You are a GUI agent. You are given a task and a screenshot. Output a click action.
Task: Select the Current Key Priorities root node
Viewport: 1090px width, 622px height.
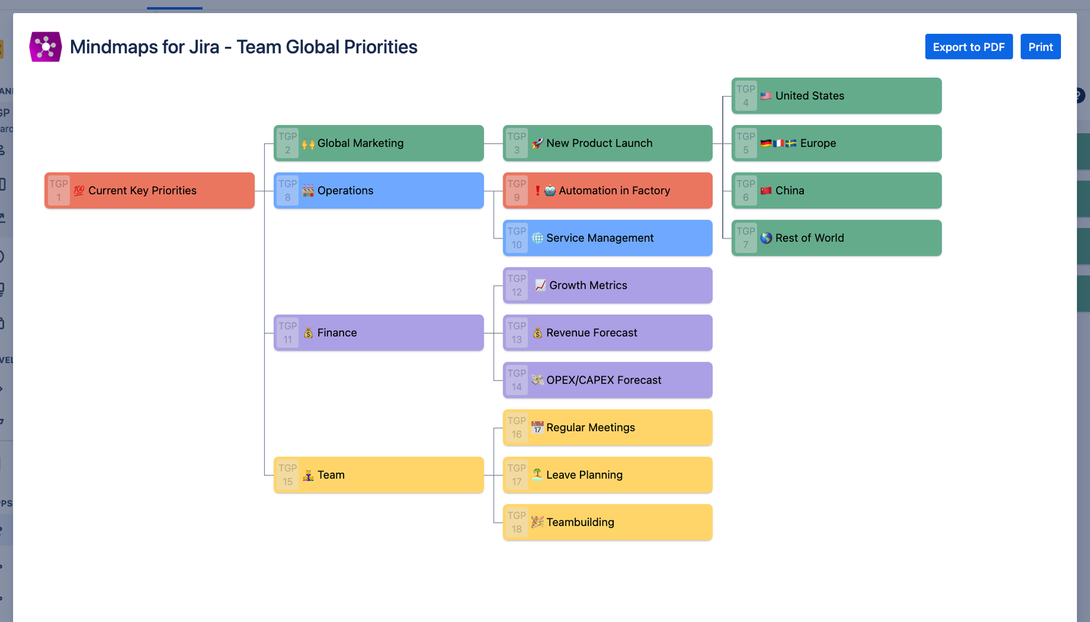[149, 190]
